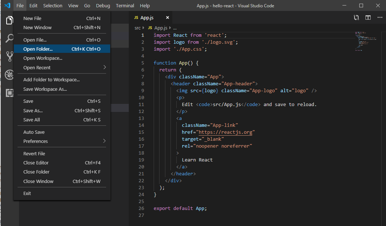Open the Selection menu
The image size is (386, 226).
[53, 5]
